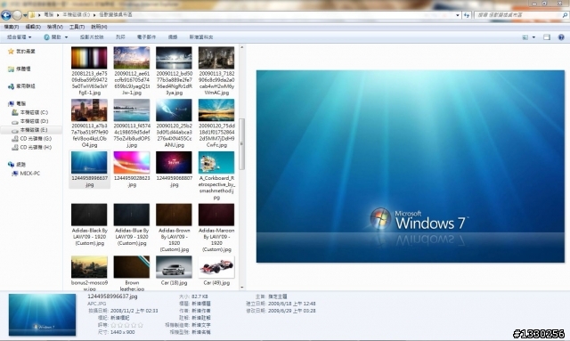Select Car (18).jpg thumbnail

point(174,267)
